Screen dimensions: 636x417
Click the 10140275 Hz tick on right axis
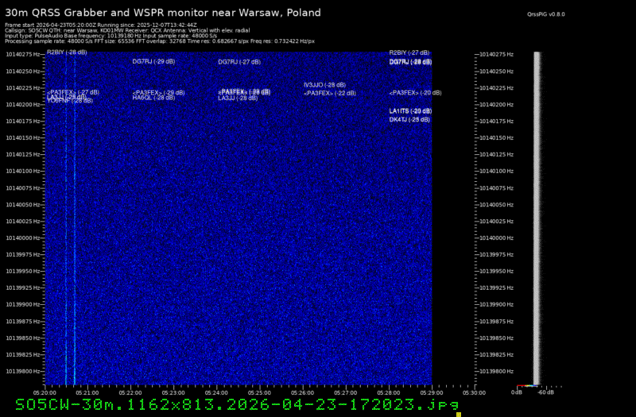(497, 54)
